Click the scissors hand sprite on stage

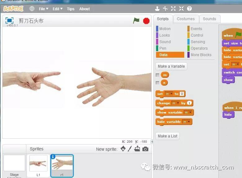click(32, 81)
